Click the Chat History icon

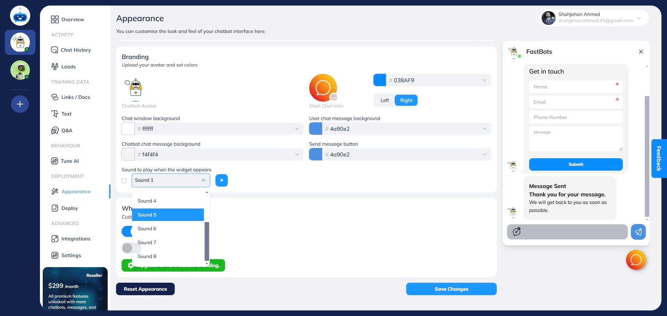point(55,50)
